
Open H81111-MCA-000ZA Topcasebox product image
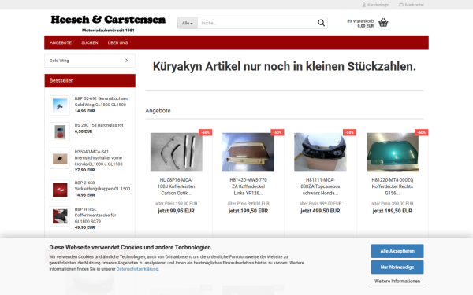click(x=320, y=153)
